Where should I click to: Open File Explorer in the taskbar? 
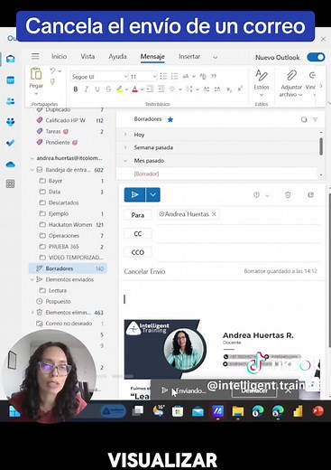(x=238, y=411)
